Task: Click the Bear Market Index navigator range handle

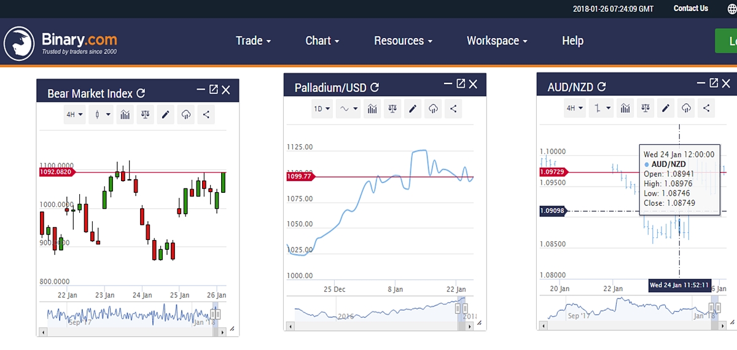Action: tap(216, 314)
